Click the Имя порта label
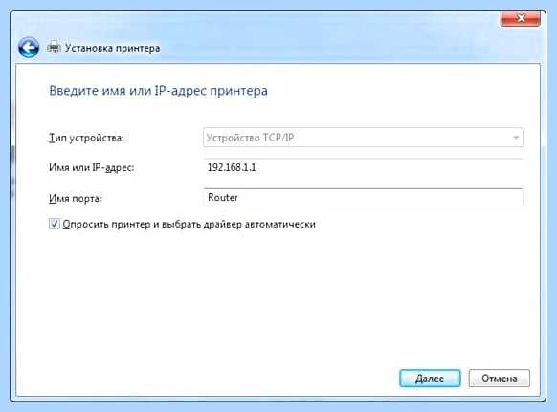 [x=75, y=198]
